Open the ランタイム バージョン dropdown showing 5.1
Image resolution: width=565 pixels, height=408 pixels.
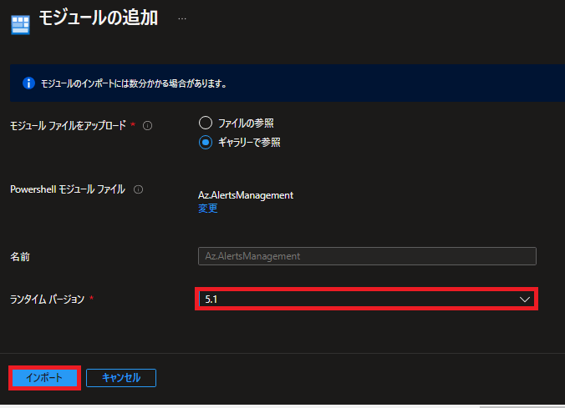(366, 299)
